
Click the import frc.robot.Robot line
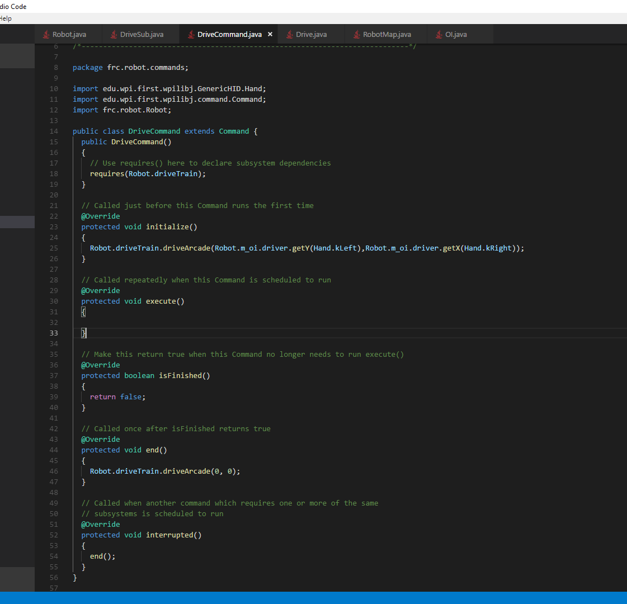tap(122, 110)
